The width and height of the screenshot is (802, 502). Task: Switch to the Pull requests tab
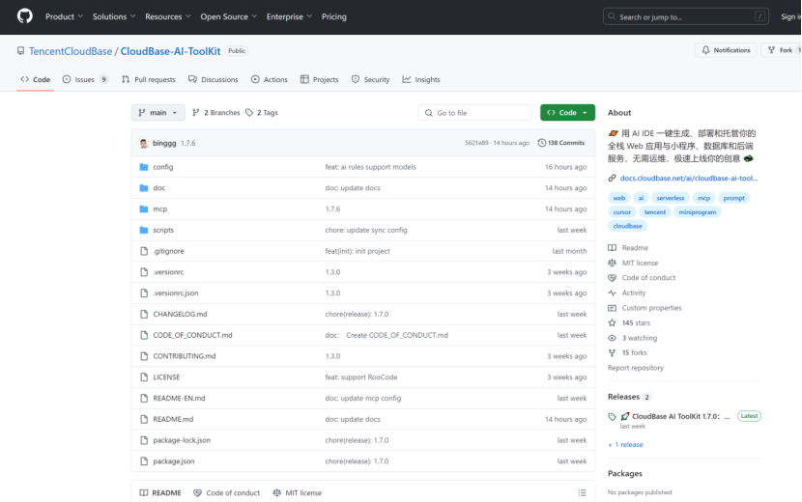point(149,80)
